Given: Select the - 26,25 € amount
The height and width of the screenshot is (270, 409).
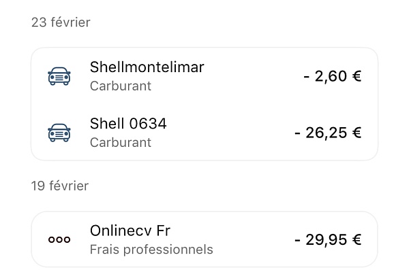Looking at the screenshot, I should [x=328, y=133].
